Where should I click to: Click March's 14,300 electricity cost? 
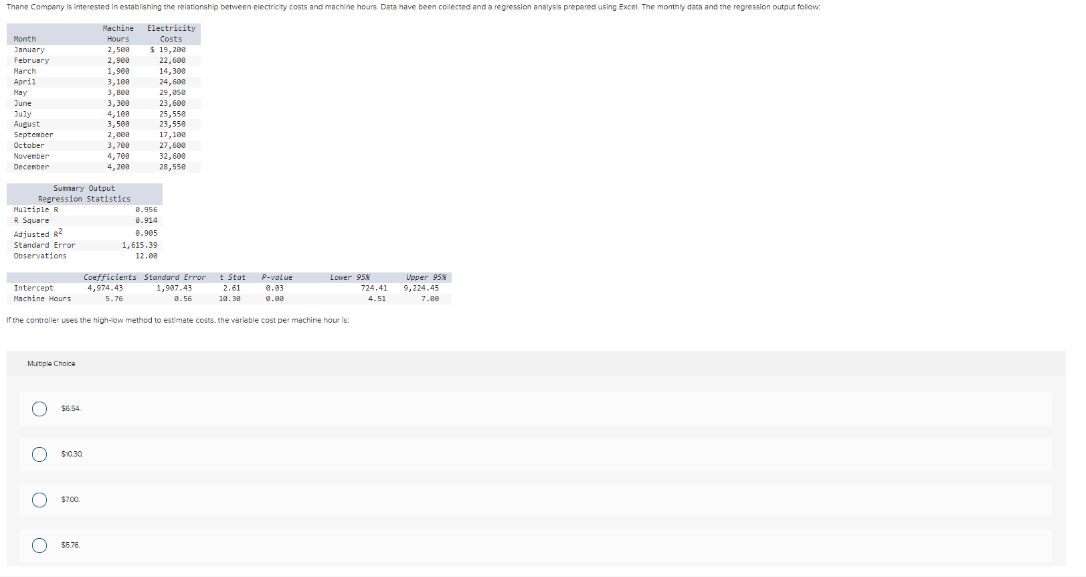(173, 72)
